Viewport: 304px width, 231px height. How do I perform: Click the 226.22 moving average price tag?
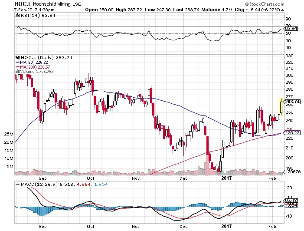pos(292,132)
